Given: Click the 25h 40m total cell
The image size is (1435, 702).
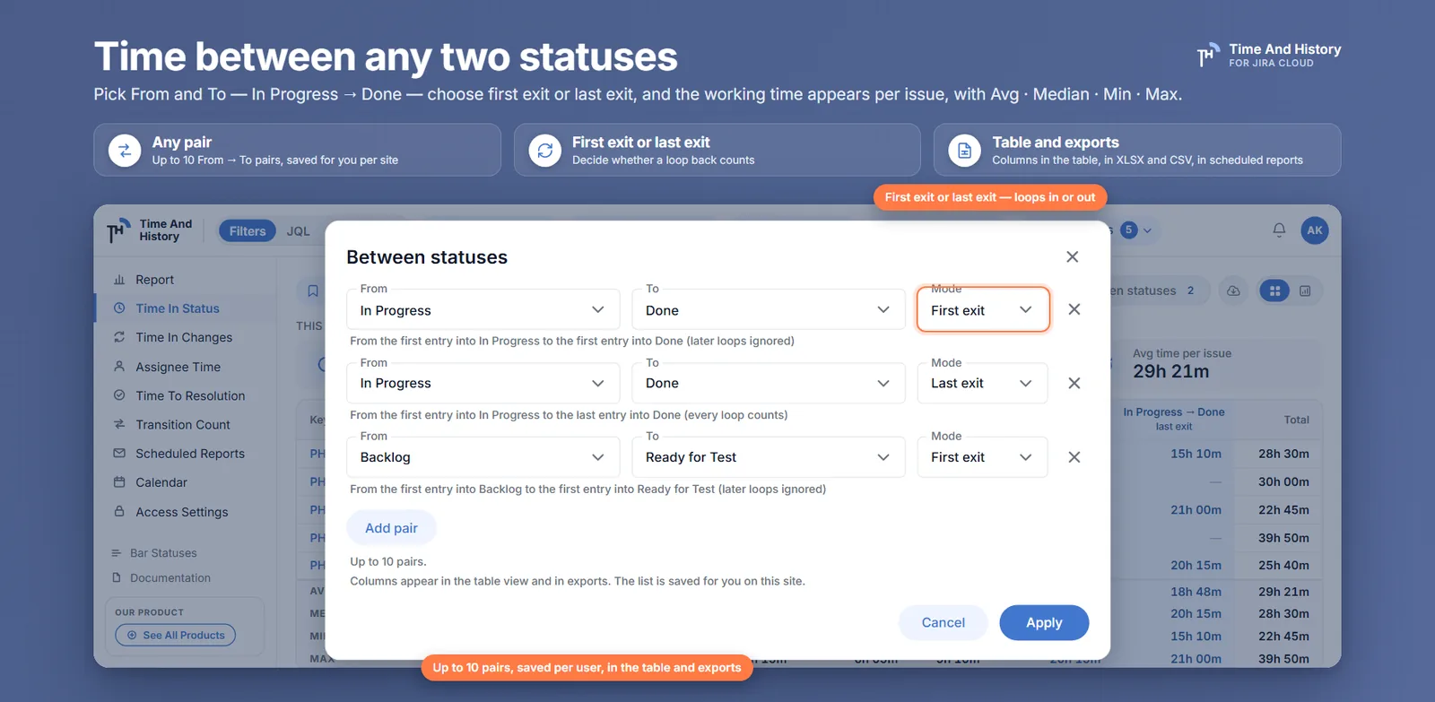Looking at the screenshot, I should point(1283,565).
